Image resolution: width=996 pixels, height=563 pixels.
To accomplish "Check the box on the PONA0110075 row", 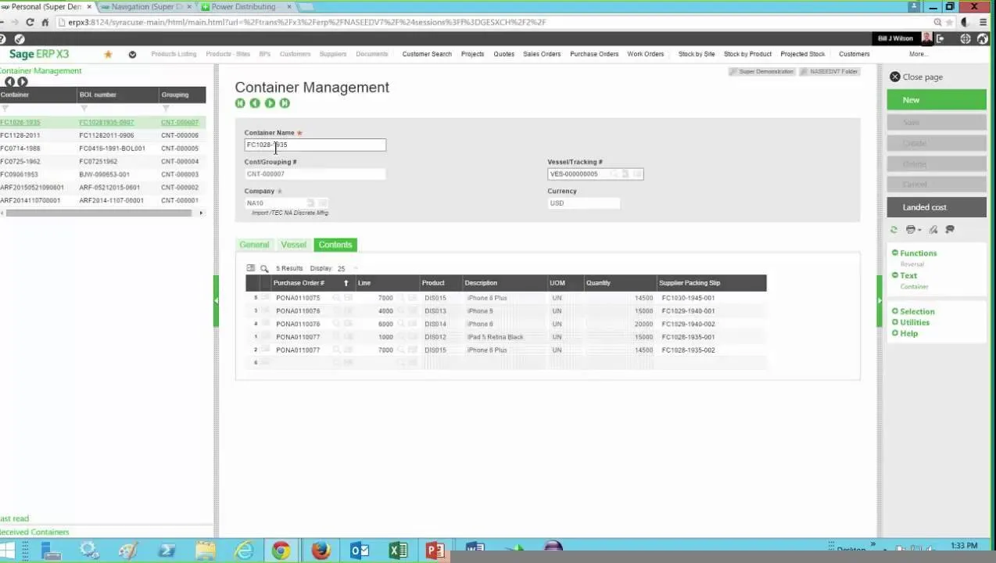I will pyautogui.click(x=265, y=298).
